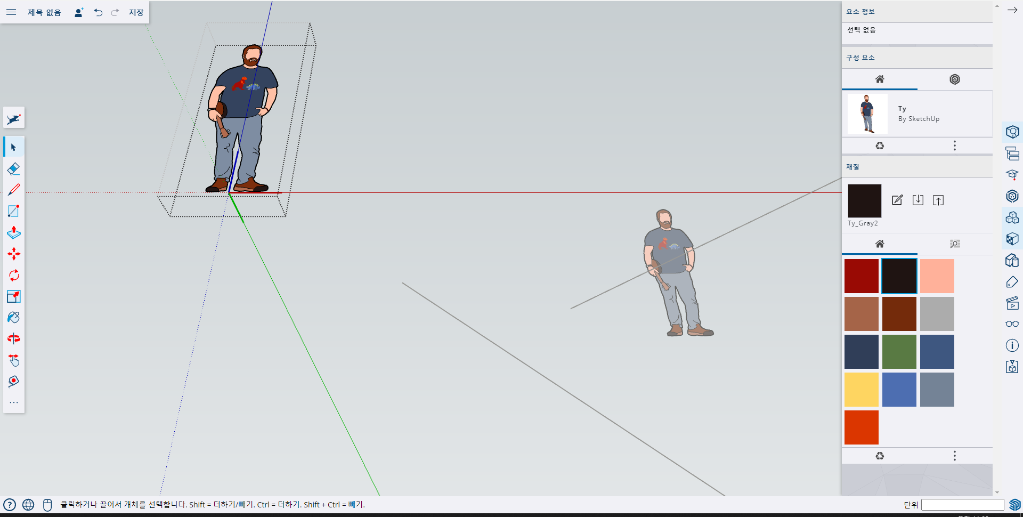
Task: Switch to components 3D Warehouse tab
Action: 955,79
